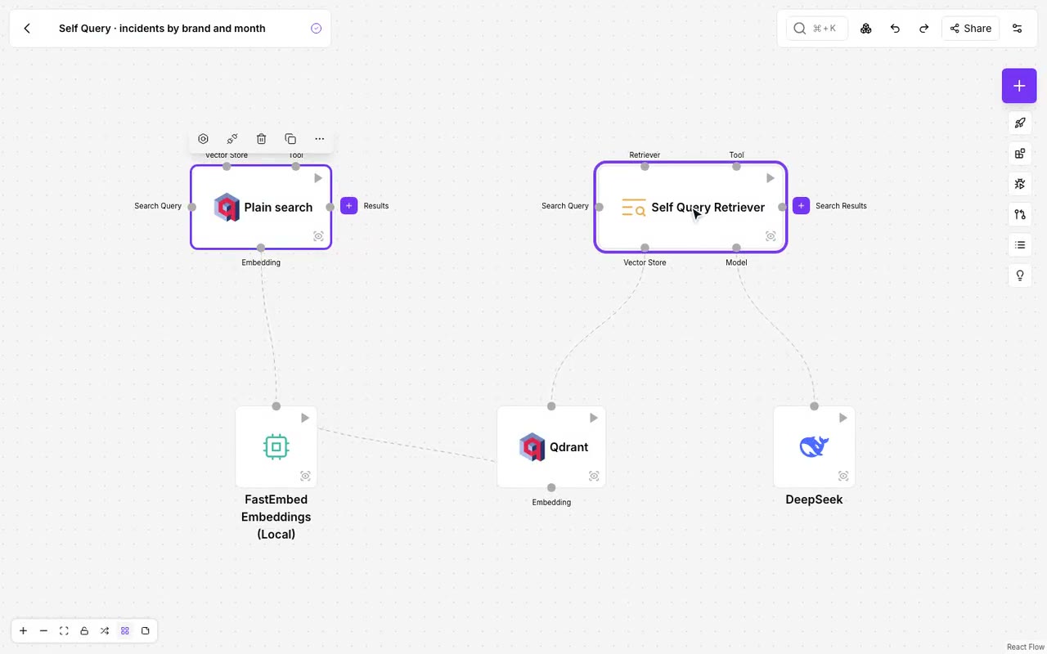The height and width of the screenshot is (654, 1047).
Task: Toggle canvas lock
Action: 84,631
